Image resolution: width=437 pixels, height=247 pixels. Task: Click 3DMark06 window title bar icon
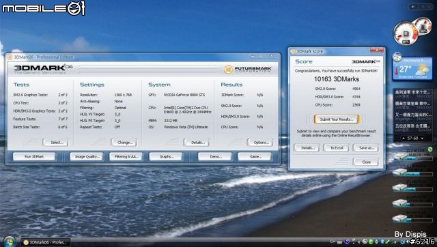pyautogui.click(x=10, y=57)
